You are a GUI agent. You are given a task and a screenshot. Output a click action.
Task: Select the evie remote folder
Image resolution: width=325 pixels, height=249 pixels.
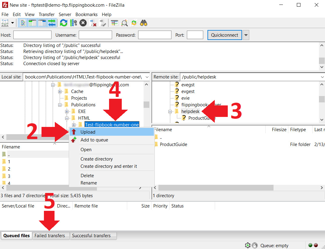pyautogui.click(x=185, y=98)
